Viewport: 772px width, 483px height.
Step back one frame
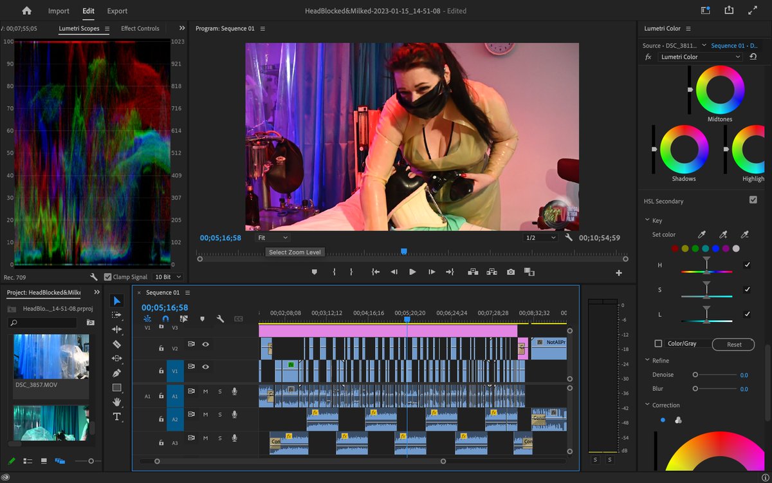(394, 272)
